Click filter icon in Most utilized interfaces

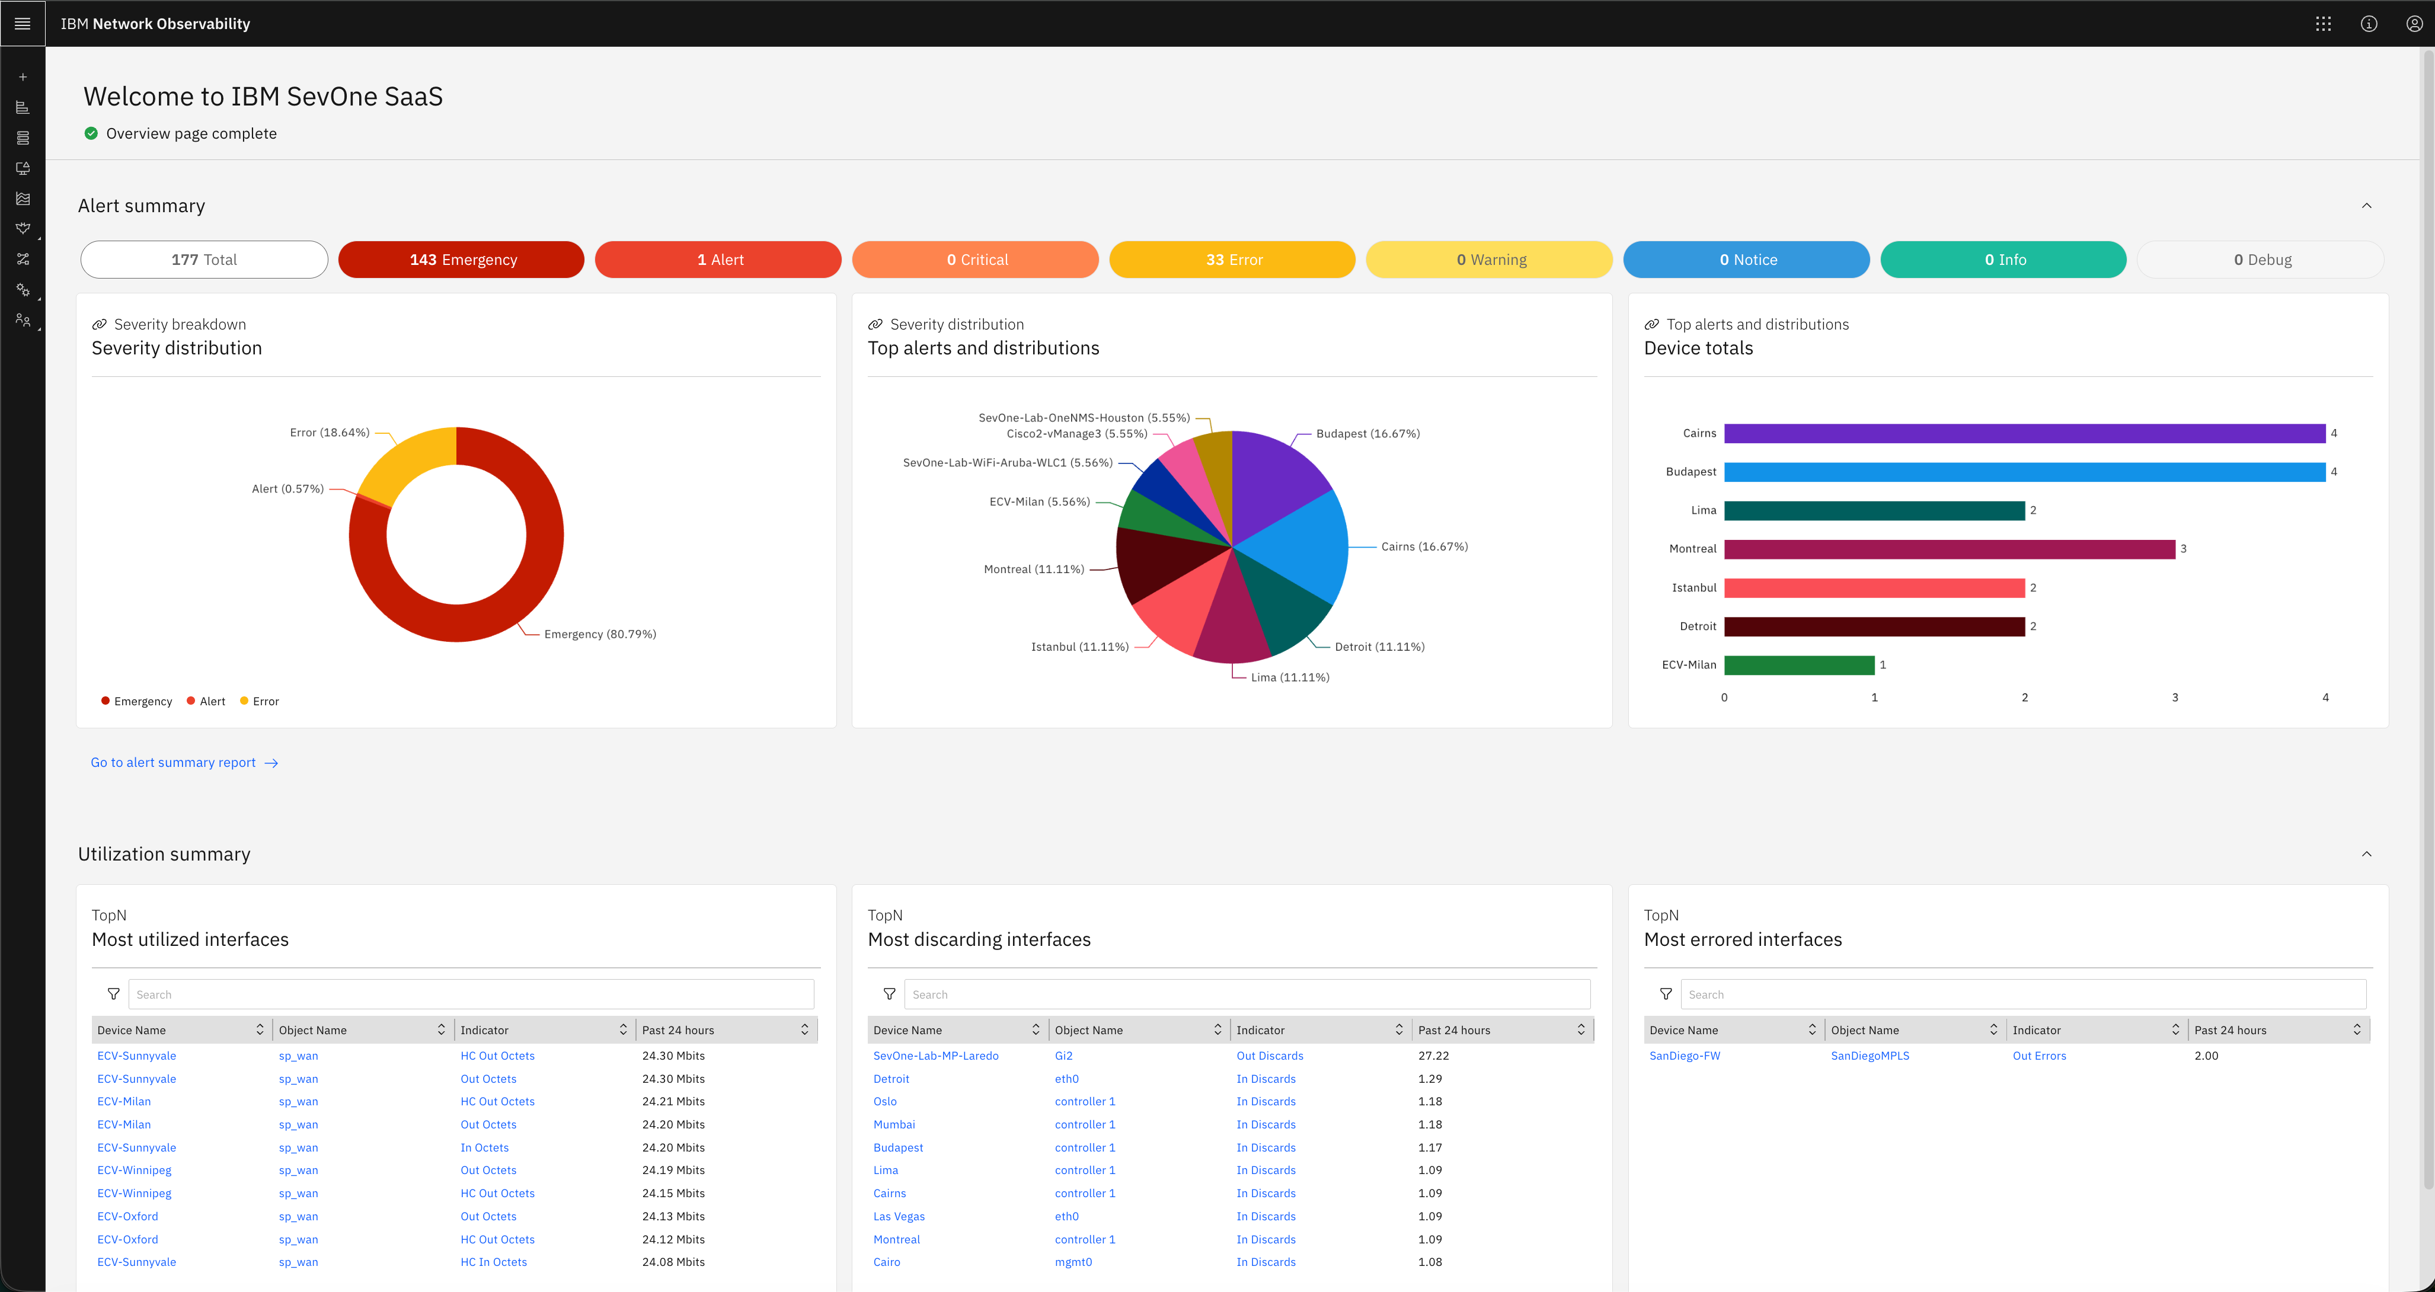click(113, 994)
